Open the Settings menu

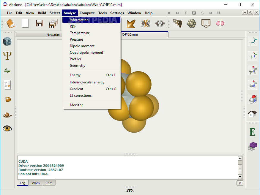pos(117,13)
